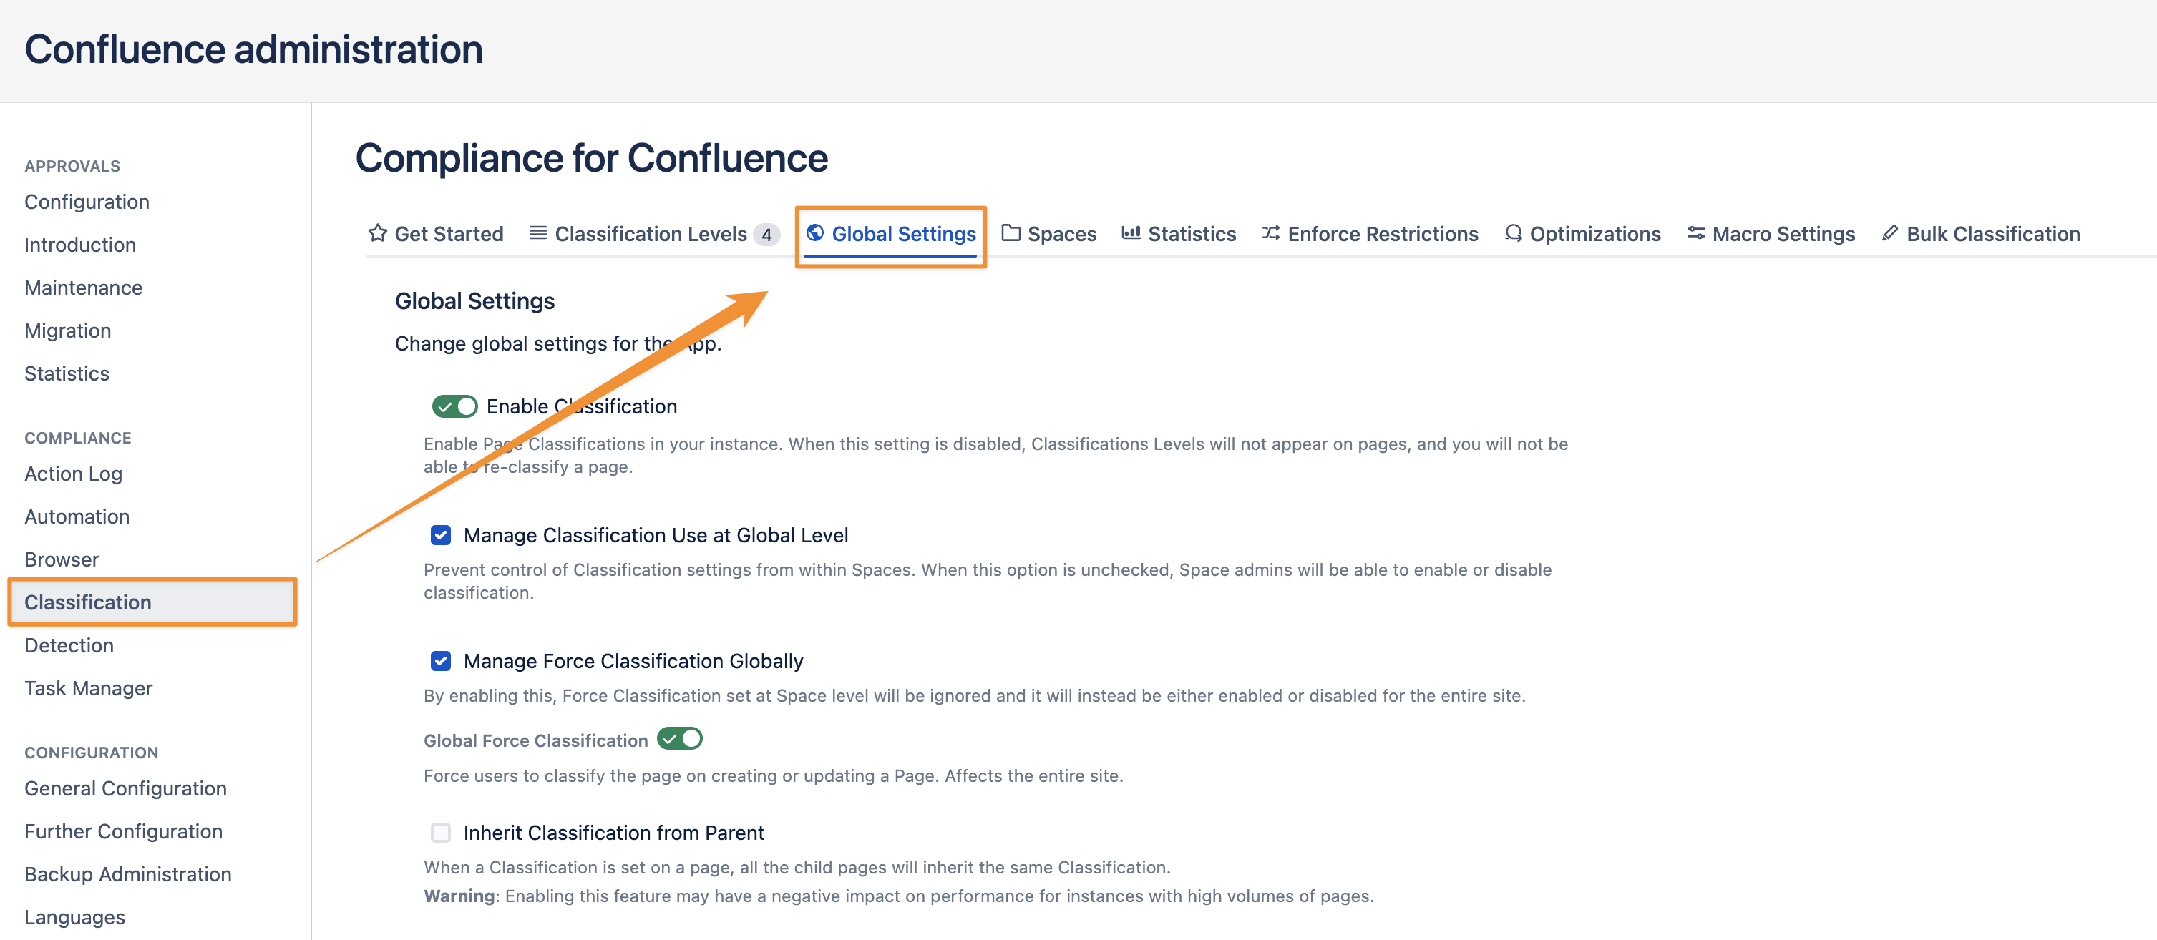This screenshot has height=940, width=2157.
Task: Click the Optimizations tab icon
Action: (x=1513, y=233)
